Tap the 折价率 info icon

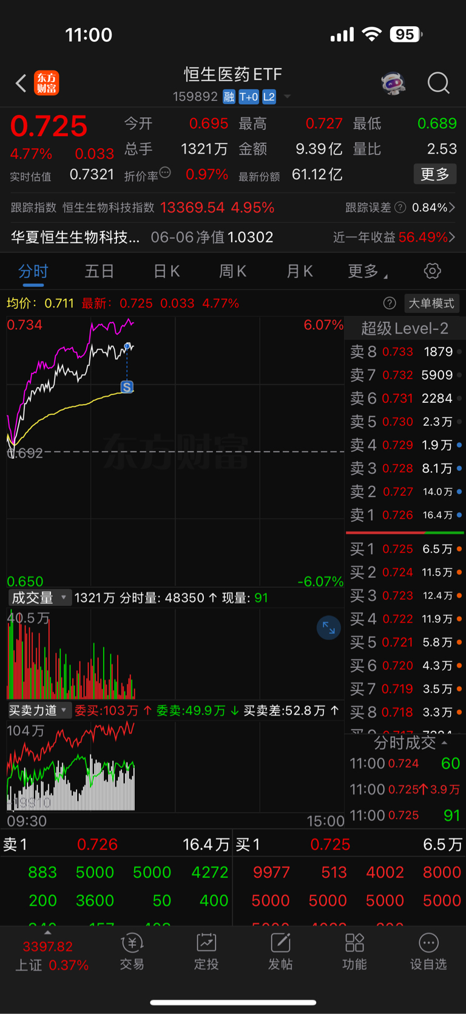click(165, 173)
